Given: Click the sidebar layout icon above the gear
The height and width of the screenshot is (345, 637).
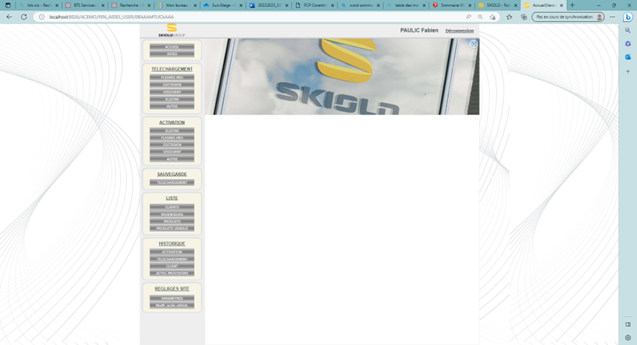Looking at the screenshot, I should 628,324.
